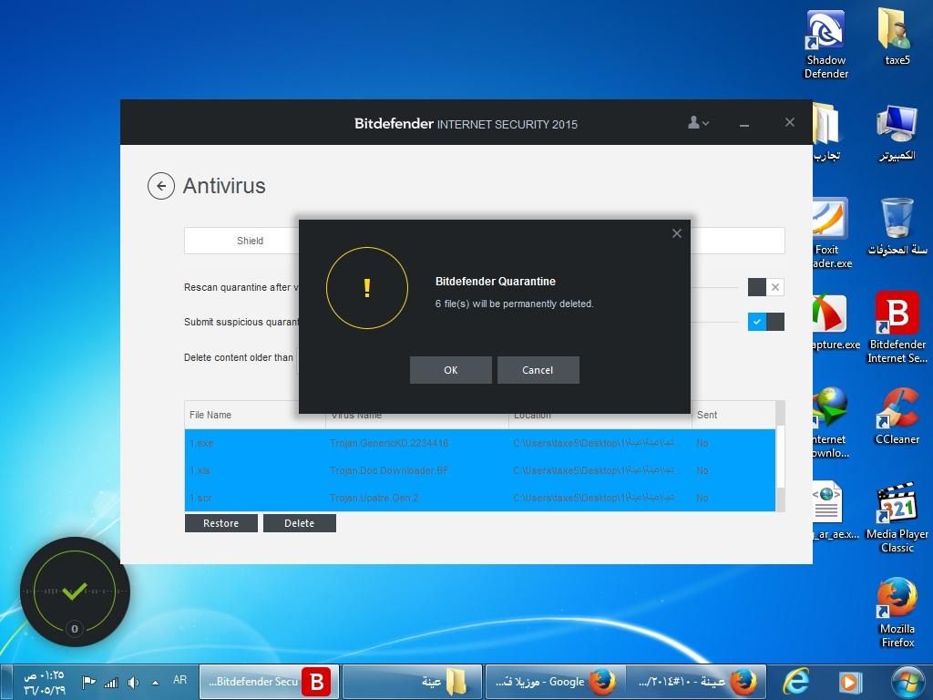Change the AR input language indicator

[179, 680]
